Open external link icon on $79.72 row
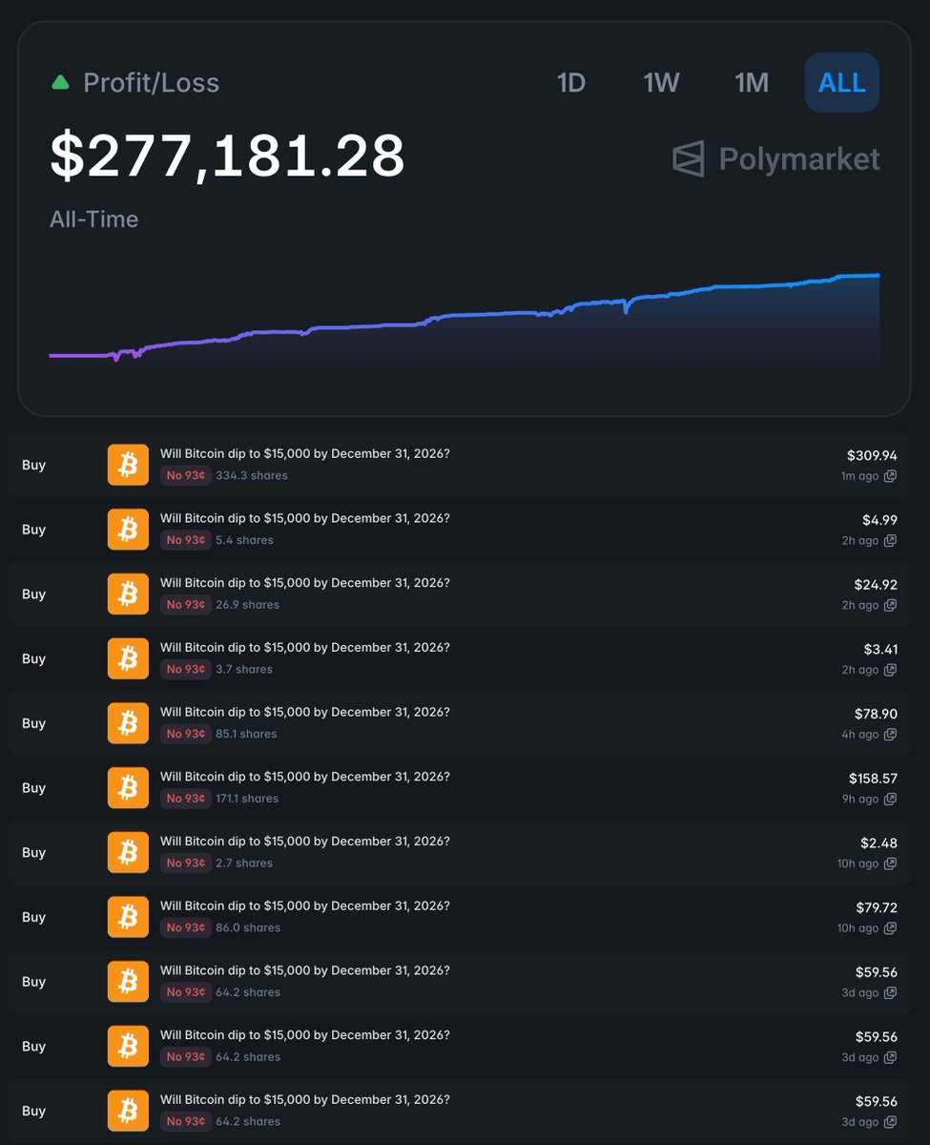930x1145 pixels. (x=890, y=928)
